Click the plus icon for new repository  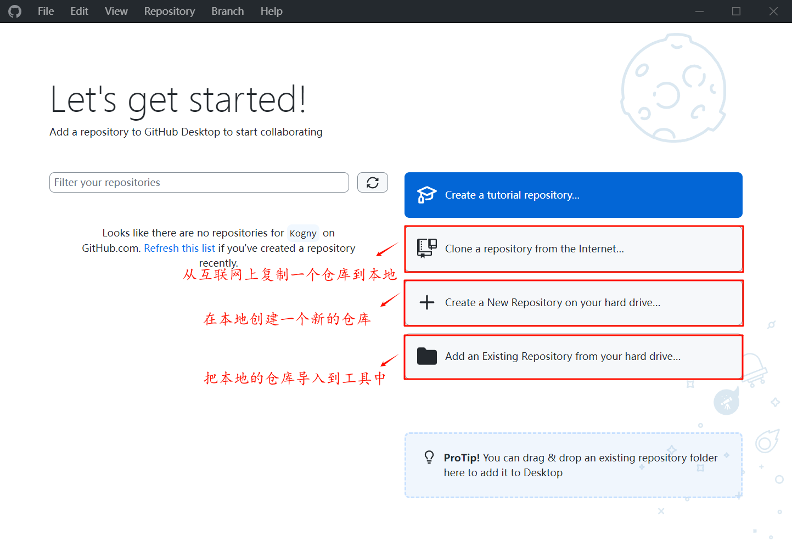point(426,302)
